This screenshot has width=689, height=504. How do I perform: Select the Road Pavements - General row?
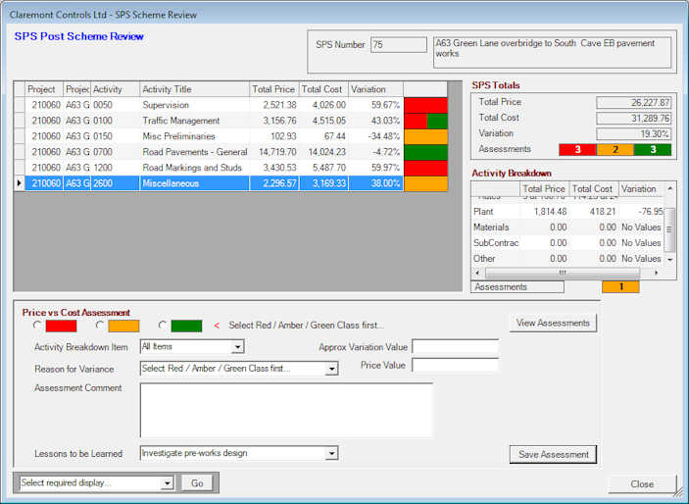(230, 152)
